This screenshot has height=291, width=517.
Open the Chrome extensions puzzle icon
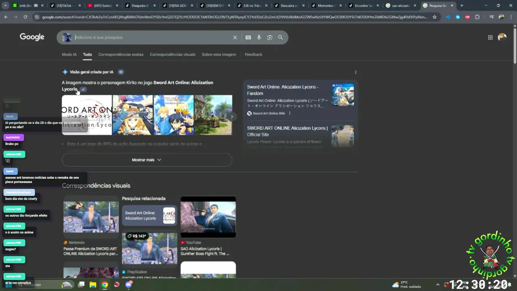(477, 17)
